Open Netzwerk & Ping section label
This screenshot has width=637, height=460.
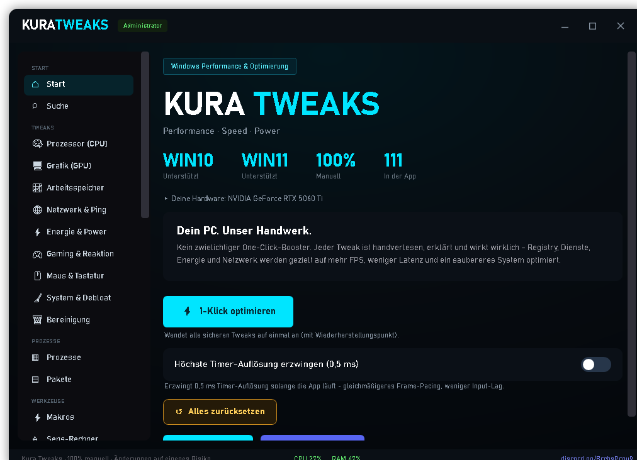76,210
